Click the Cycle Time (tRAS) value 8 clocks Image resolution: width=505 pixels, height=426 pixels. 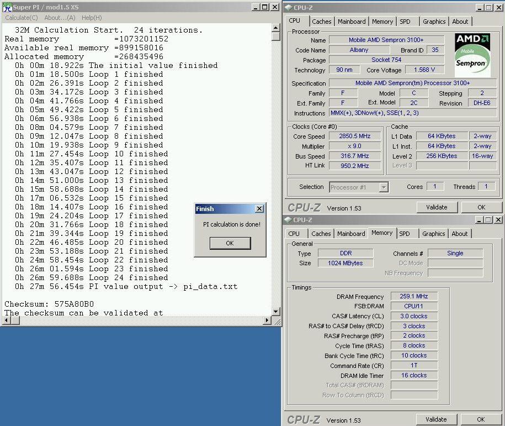(x=414, y=345)
